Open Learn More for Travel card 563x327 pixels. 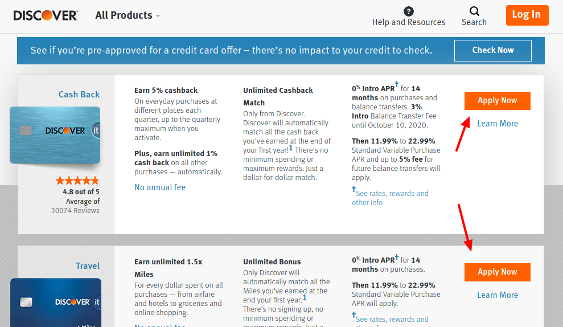point(497,295)
